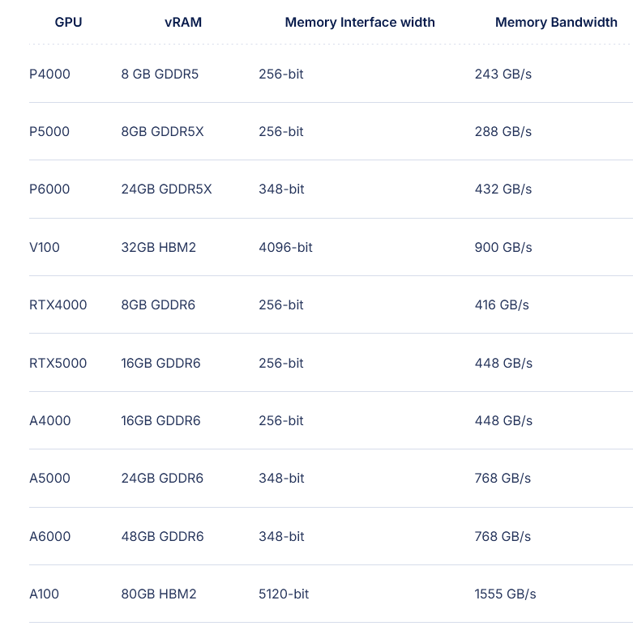Click the vRAM column header
633x626 pixels.
tap(183, 22)
